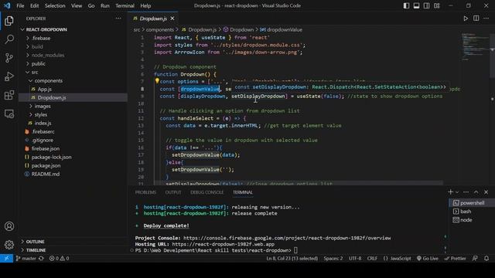Switch to the Problems panel tab
This screenshot has height=278, width=495.
click(x=145, y=192)
